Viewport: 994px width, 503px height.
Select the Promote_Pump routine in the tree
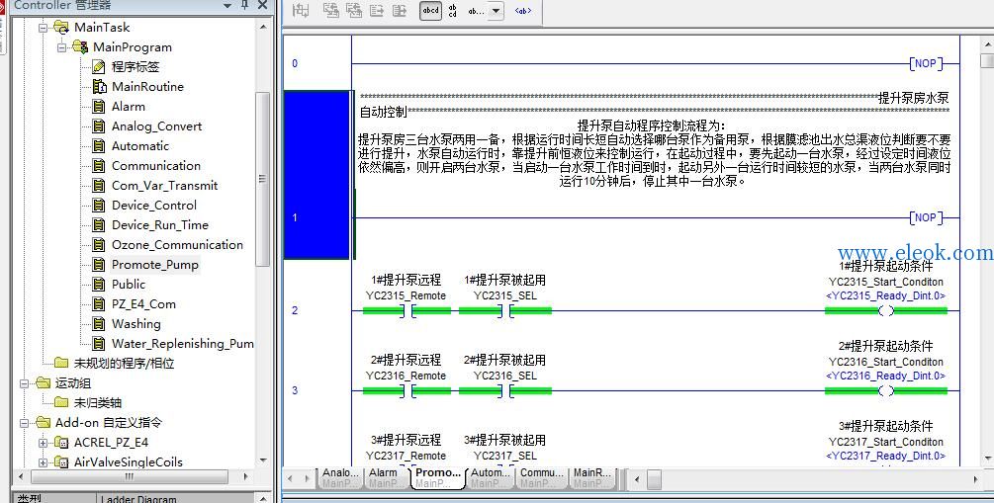[154, 264]
